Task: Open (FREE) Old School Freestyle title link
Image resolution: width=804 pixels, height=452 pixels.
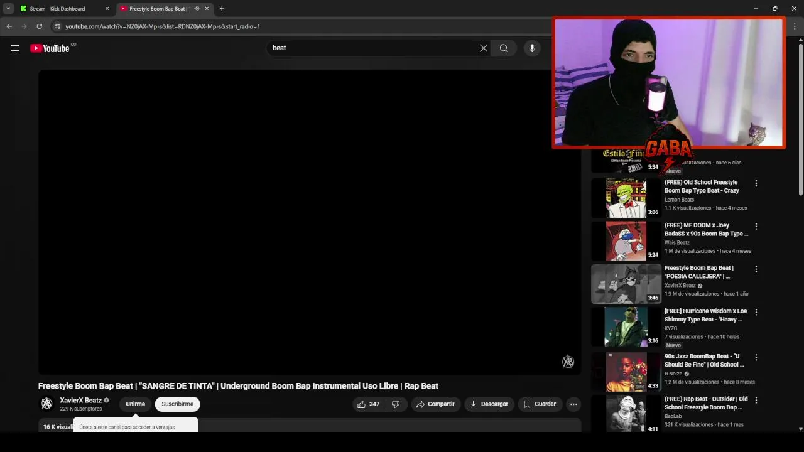Action: coord(702,186)
